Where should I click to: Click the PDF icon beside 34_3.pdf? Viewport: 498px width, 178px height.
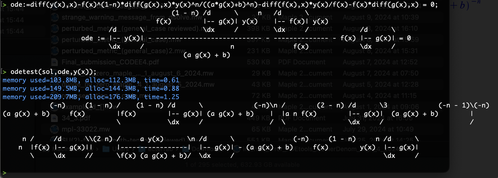(x=55, y=118)
